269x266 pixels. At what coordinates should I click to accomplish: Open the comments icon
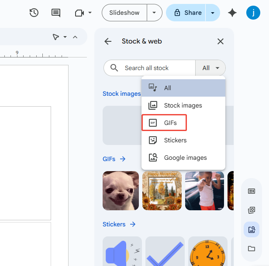[x=56, y=13]
